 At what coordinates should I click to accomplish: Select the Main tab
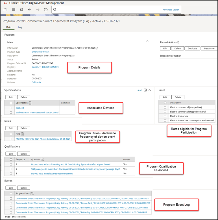[x=8, y=27]
